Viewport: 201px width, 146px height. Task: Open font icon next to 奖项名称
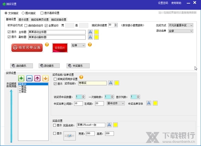point(111,83)
